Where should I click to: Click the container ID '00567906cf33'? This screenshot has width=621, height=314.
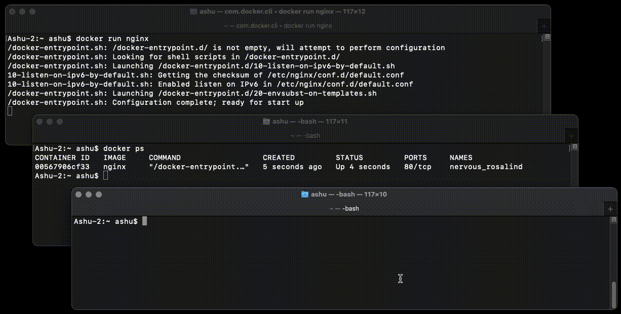[62, 167]
